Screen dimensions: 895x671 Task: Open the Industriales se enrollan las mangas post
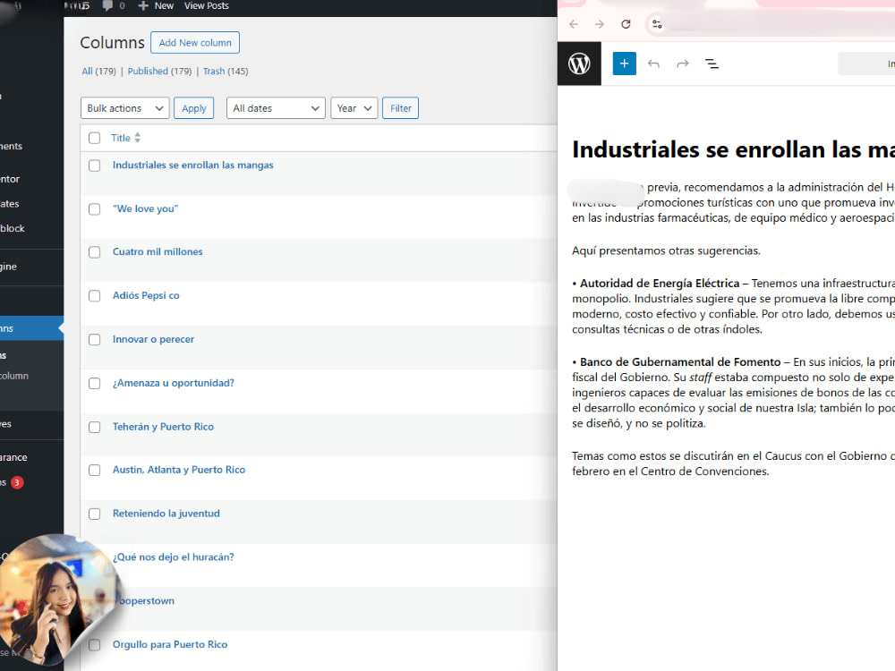pos(193,165)
